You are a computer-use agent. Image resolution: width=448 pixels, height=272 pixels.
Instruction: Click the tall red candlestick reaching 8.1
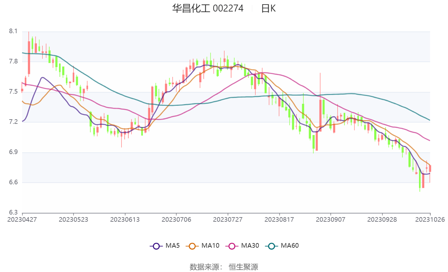pos(29,57)
